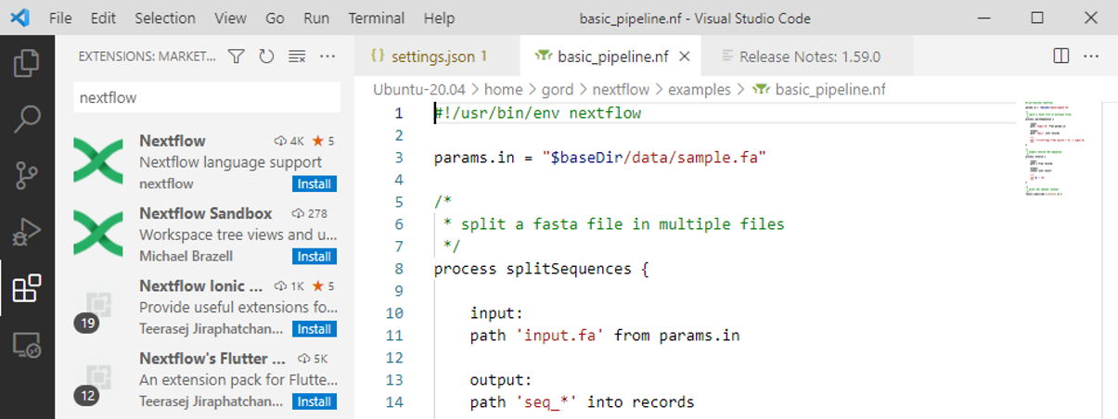Viewport: 1118px width, 419px height.
Task: Click the 'output:' code line
Action: [501, 380]
